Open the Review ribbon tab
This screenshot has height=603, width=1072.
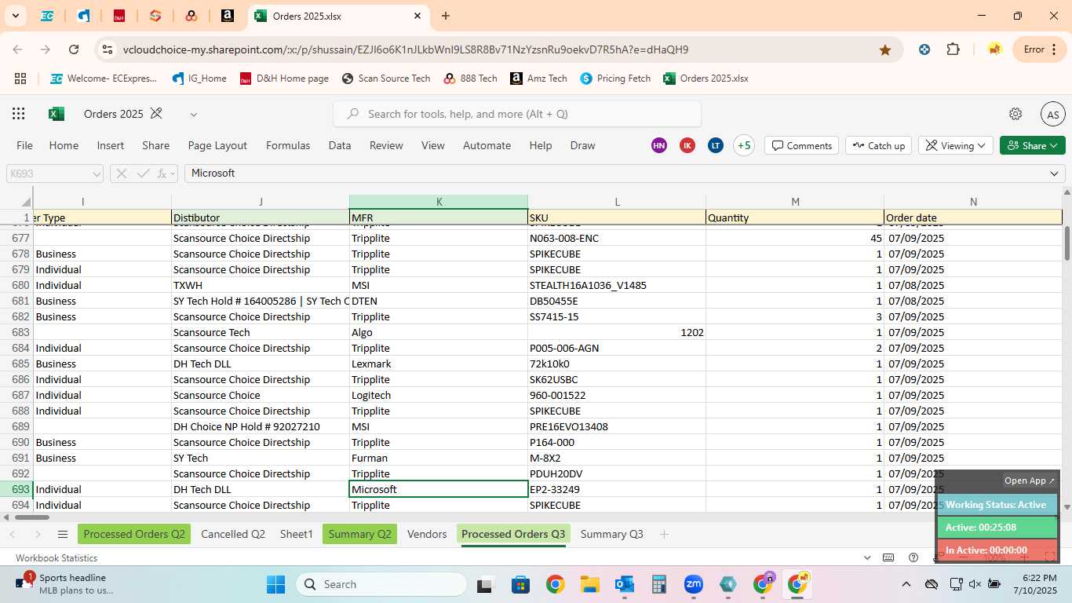(x=386, y=145)
